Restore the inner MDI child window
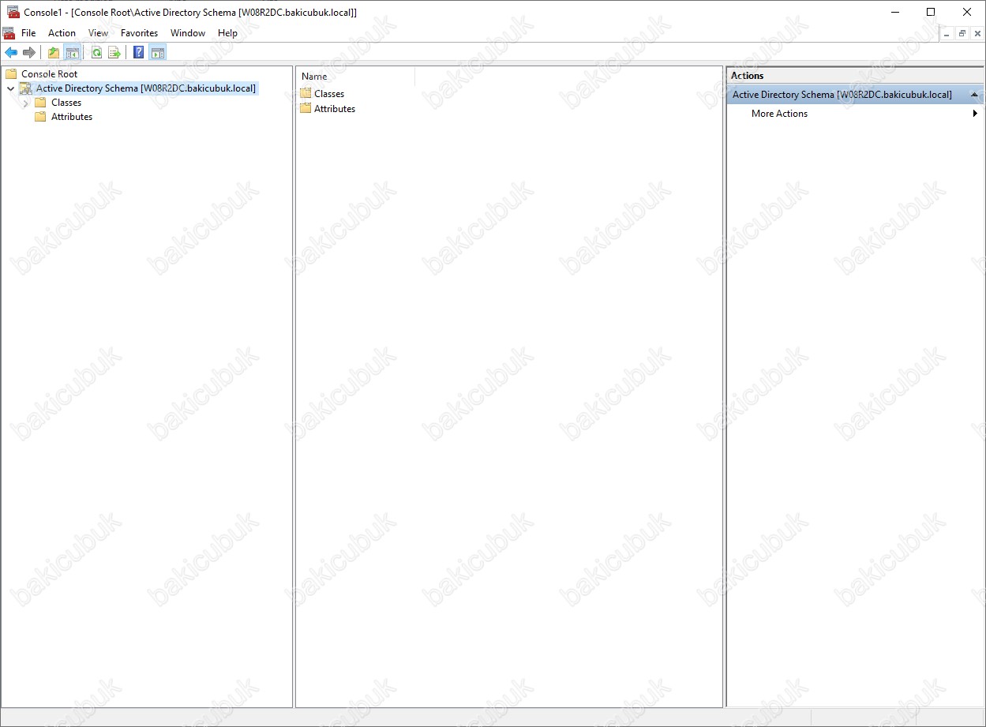The height and width of the screenshot is (727, 986). click(x=962, y=34)
